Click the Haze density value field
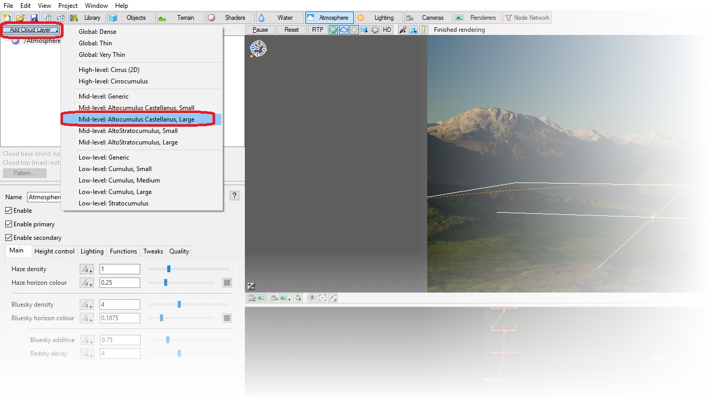 point(120,269)
